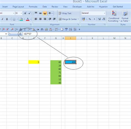Switch to the Data tab
The width and height of the screenshot is (131, 129).
(44, 7)
